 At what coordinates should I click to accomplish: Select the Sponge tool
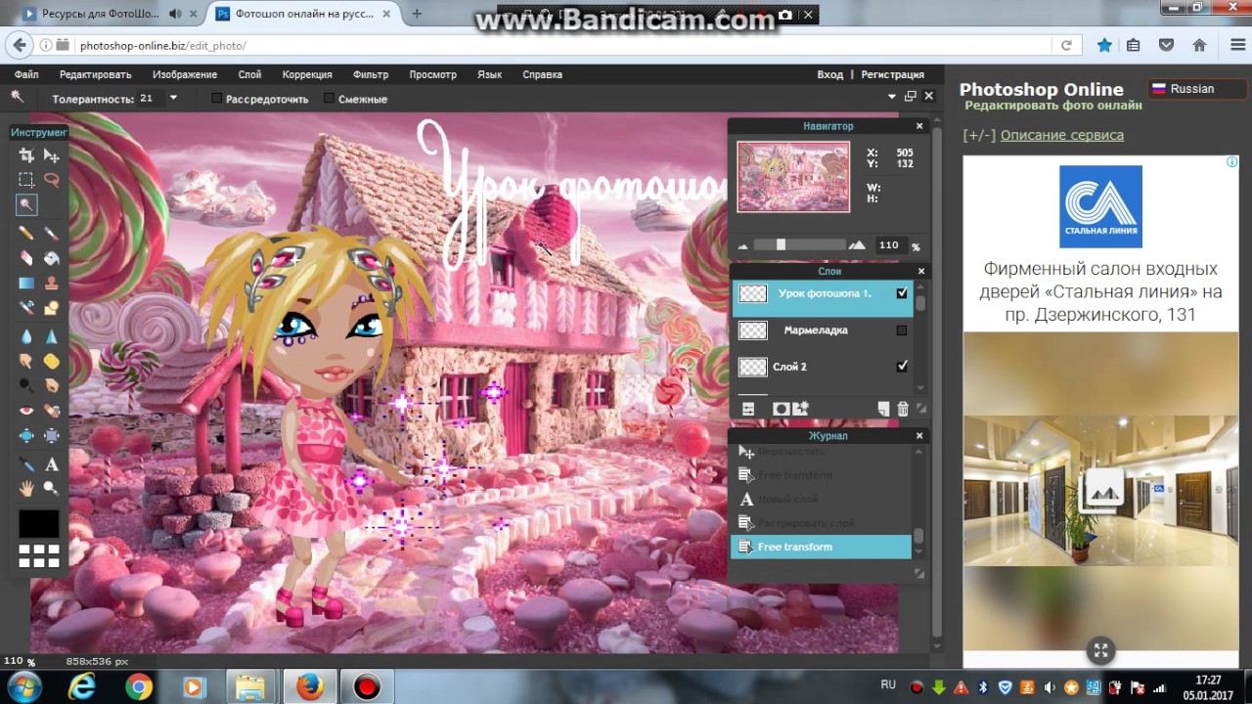click(x=52, y=362)
